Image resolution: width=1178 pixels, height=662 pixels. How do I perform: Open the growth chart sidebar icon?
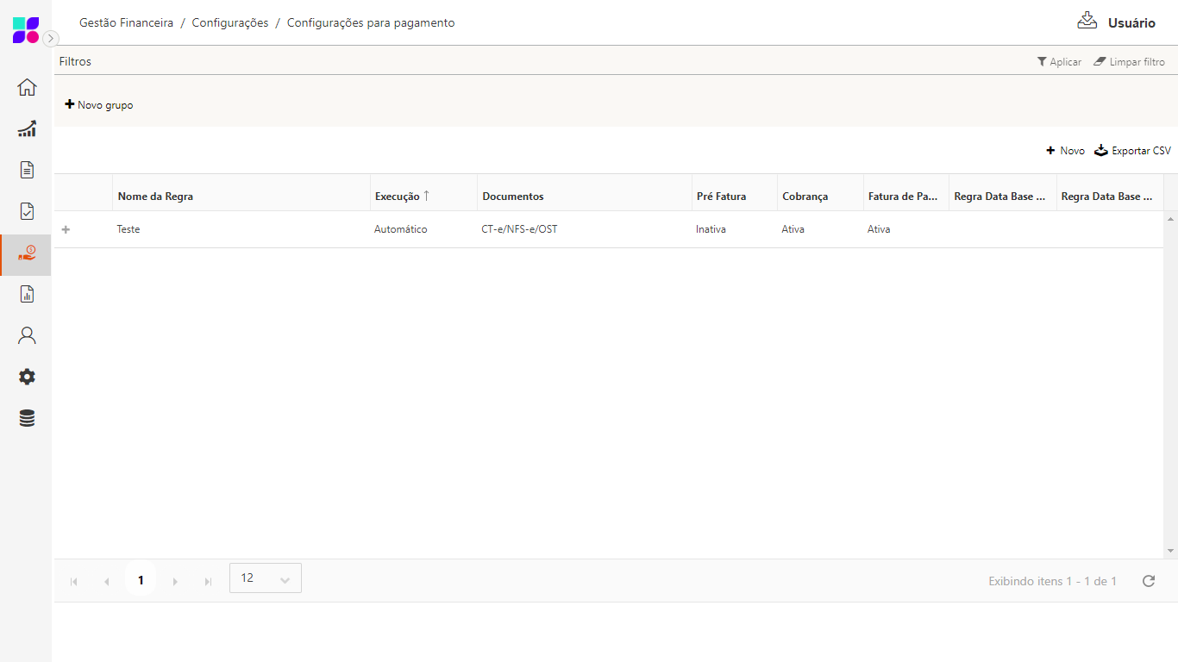click(x=27, y=129)
